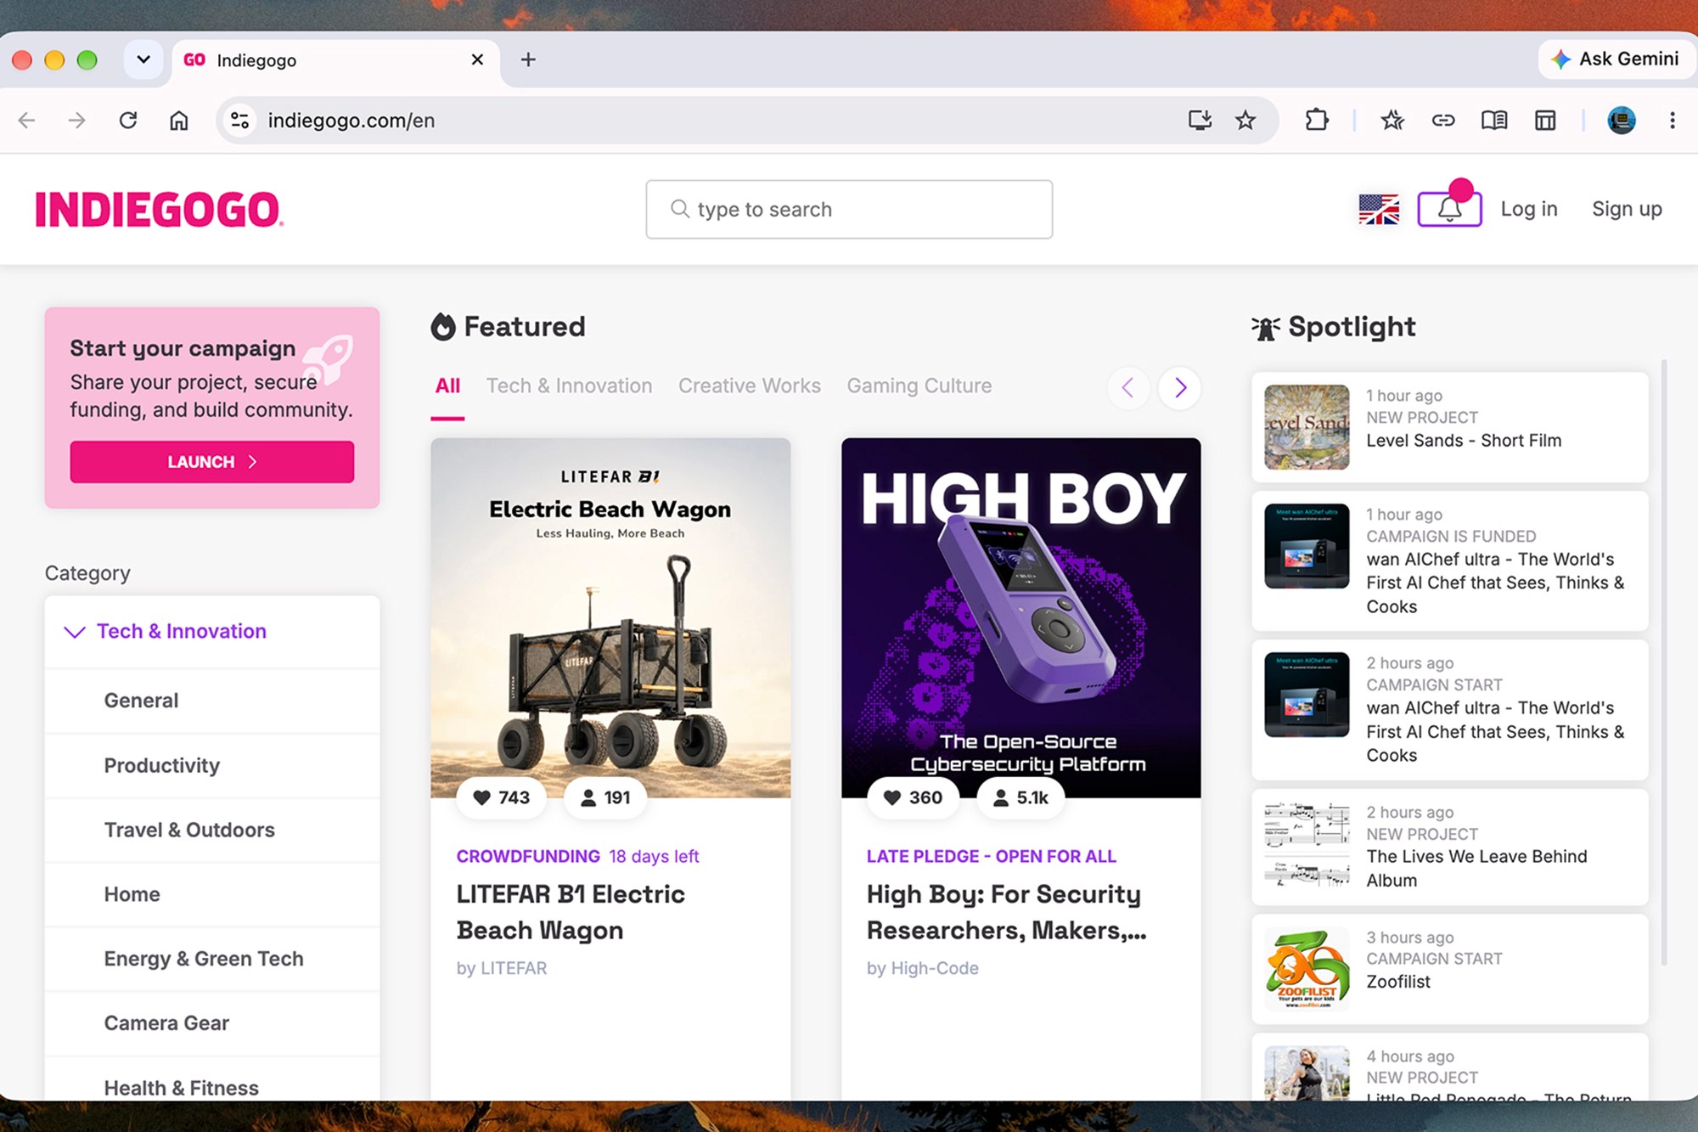Screen dimensions: 1698x1132
Task: Open the General category
Action: coord(212,701)
